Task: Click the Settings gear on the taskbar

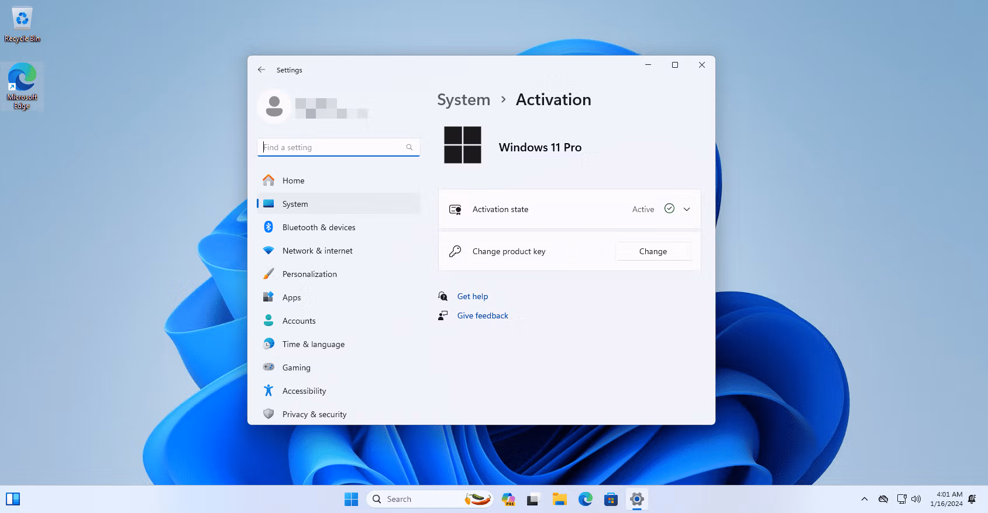Action: pyautogui.click(x=637, y=499)
